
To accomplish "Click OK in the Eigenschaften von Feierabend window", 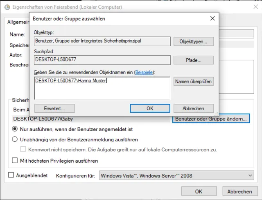I will (x=199, y=191).
